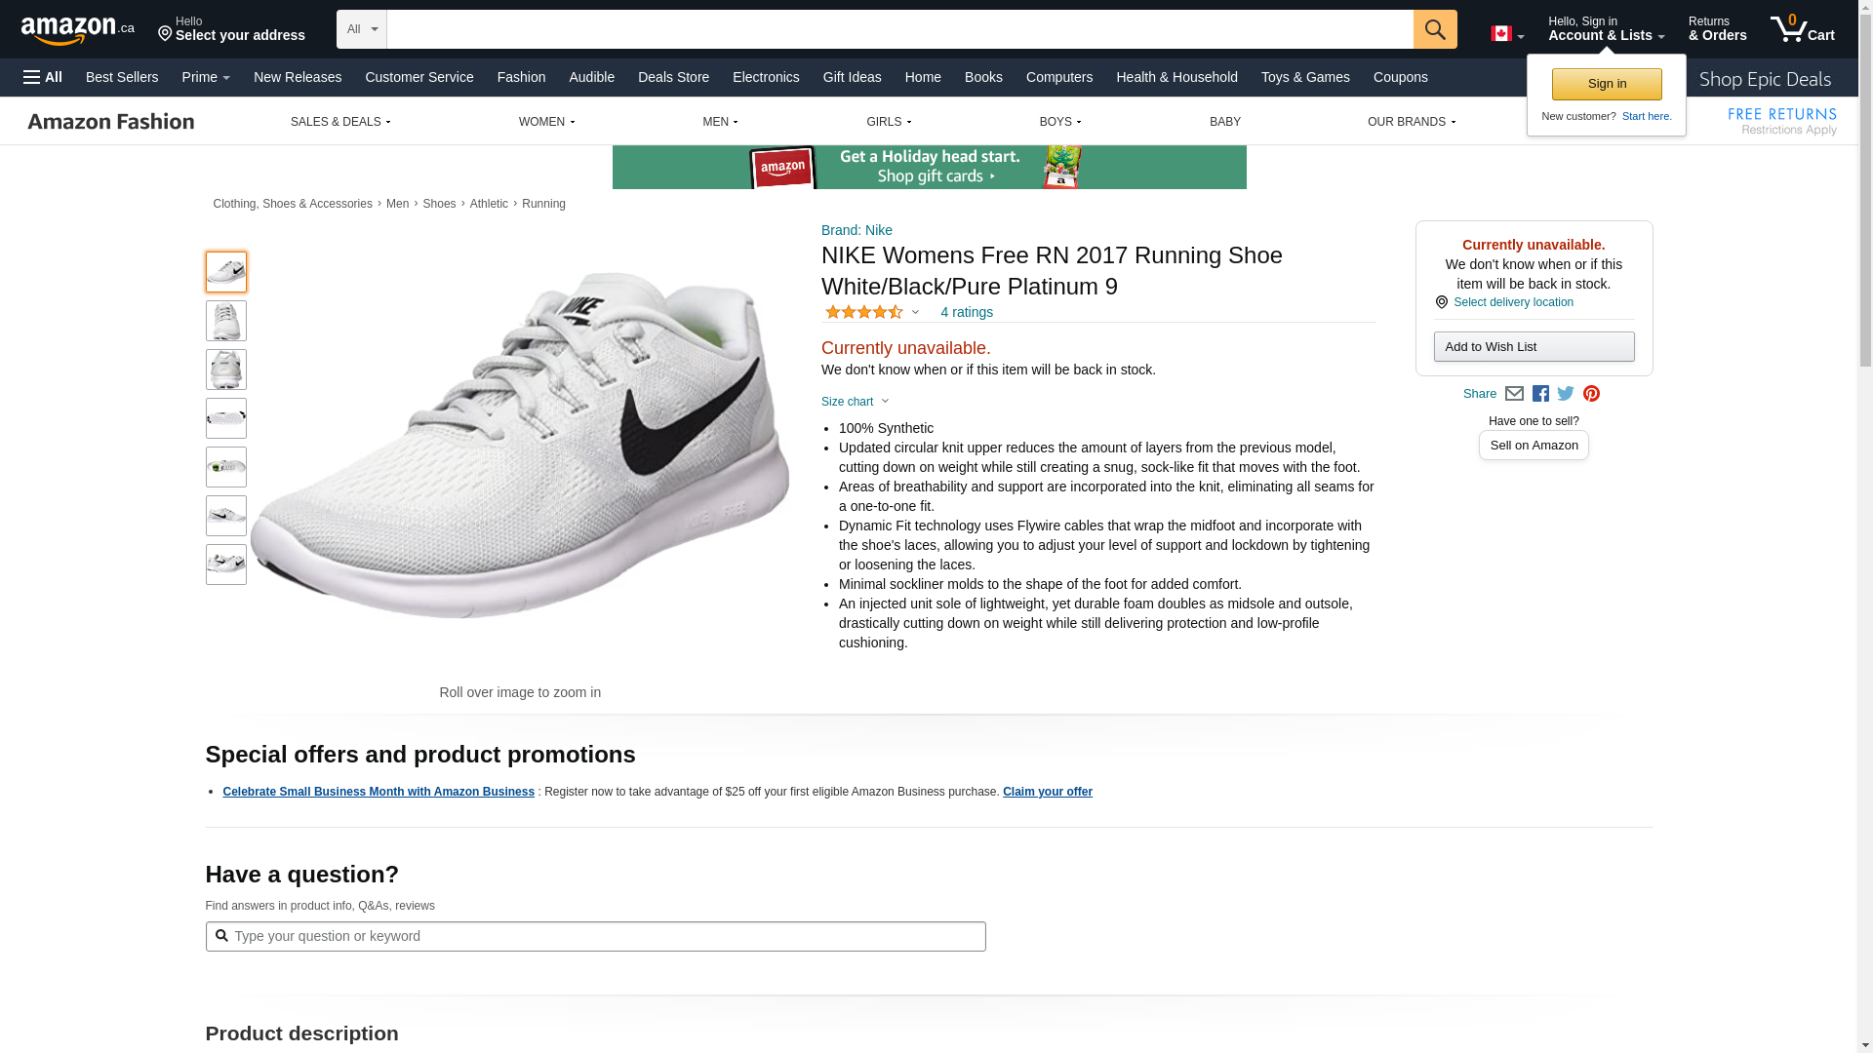Image resolution: width=1873 pixels, height=1053 pixels.
Task: Open the WOMEN fashion menu
Action: 546,122
